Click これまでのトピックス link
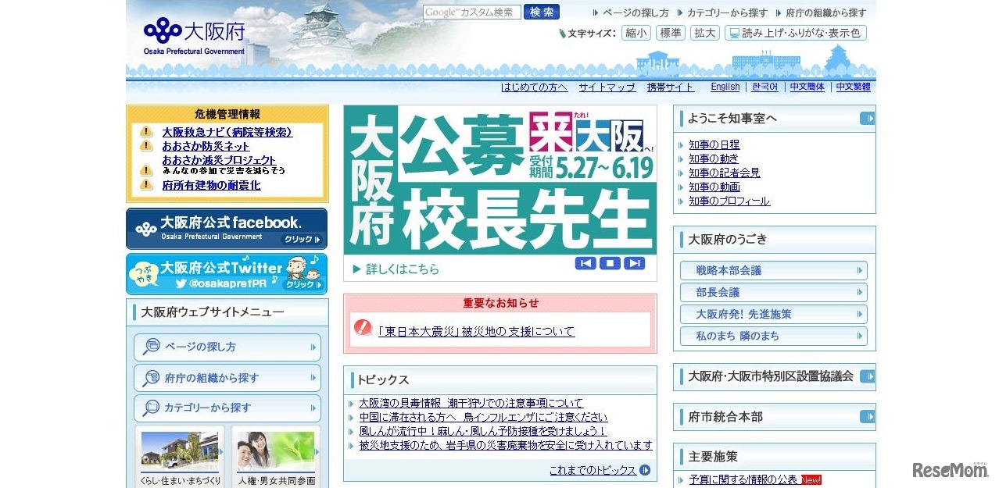 tap(593, 470)
